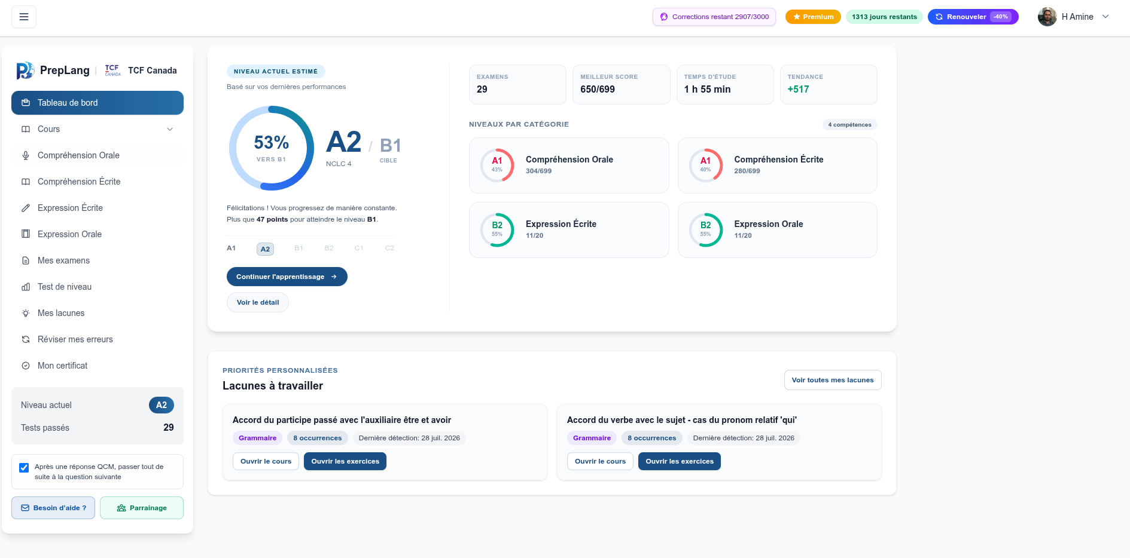The image size is (1130, 558).
Task: Open the H Amine account dropdown arrow
Action: point(1105,17)
